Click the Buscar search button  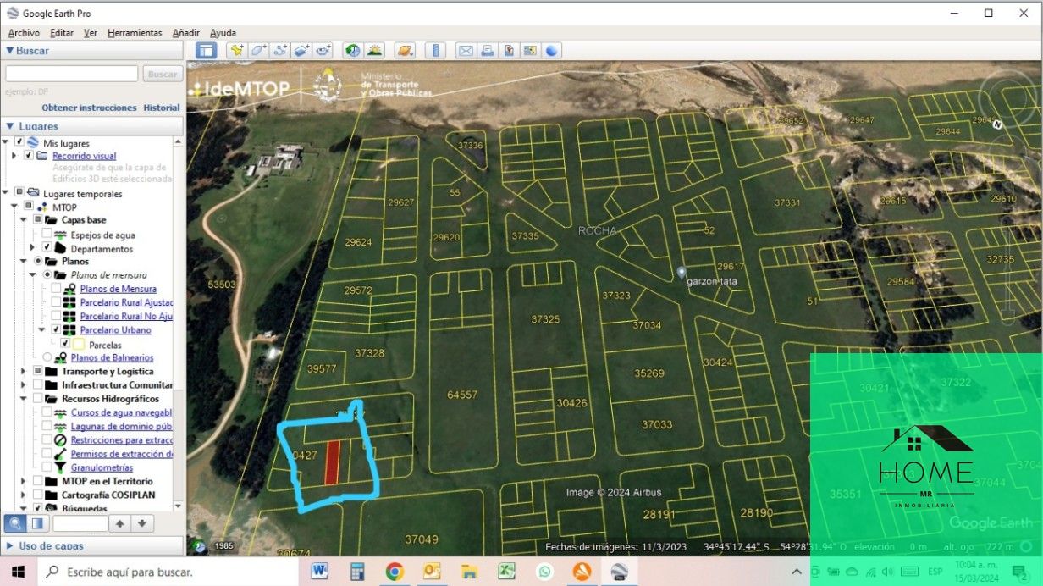(x=163, y=74)
